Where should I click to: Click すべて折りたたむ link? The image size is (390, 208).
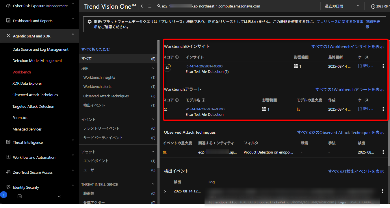(96, 49)
